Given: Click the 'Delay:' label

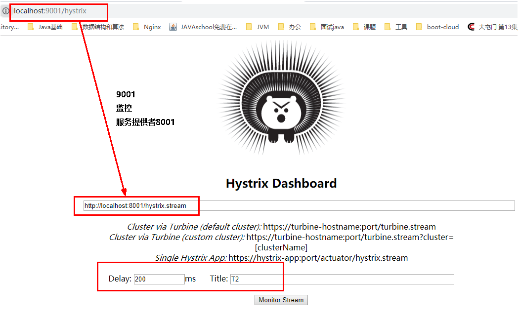Looking at the screenshot, I should [120, 279].
